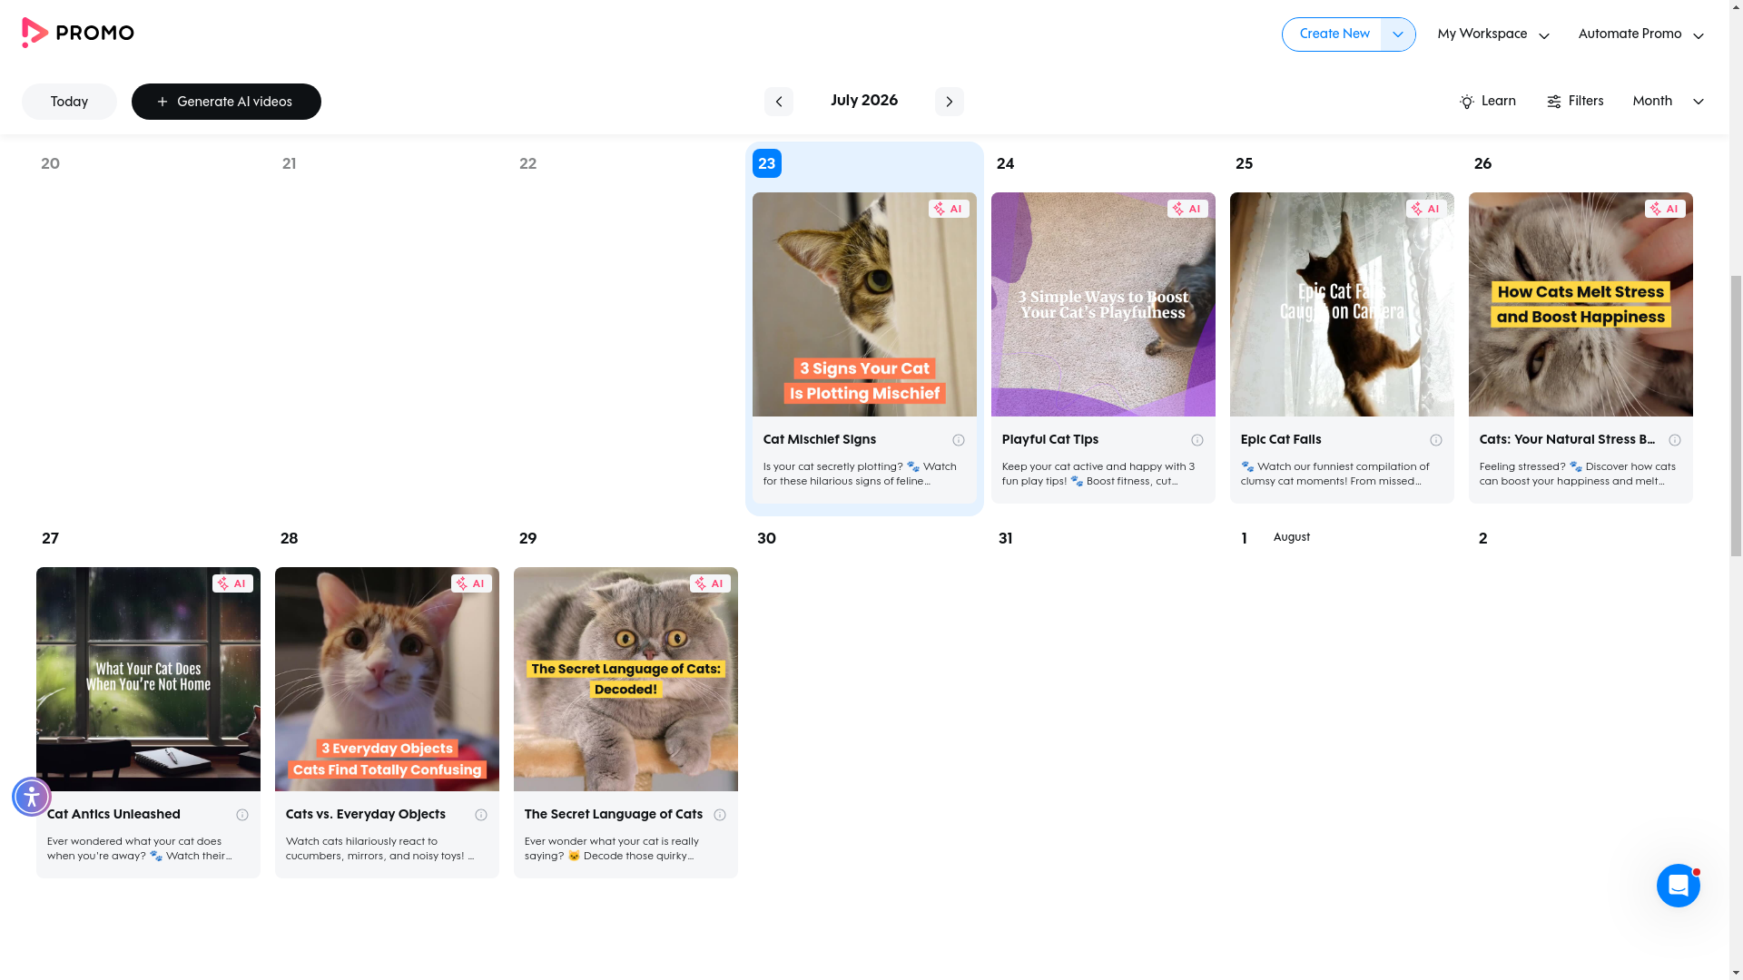Open the Learn lightbulb option

1487,102
